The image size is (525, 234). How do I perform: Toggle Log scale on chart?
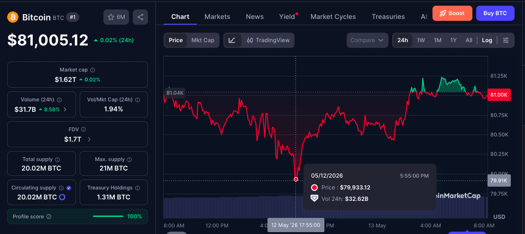coord(487,40)
